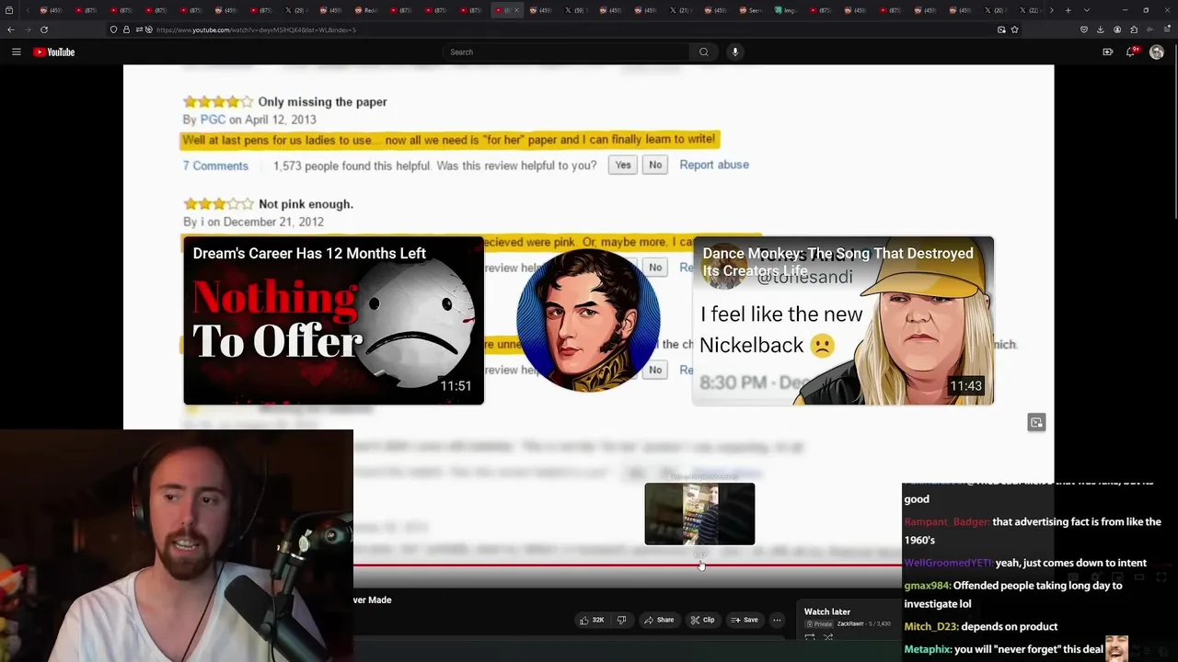Dislike the video with thumbs down
Image resolution: width=1178 pixels, height=662 pixels.
click(x=621, y=620)
